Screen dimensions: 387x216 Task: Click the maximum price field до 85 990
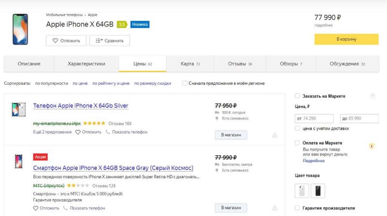click(359, 118)
